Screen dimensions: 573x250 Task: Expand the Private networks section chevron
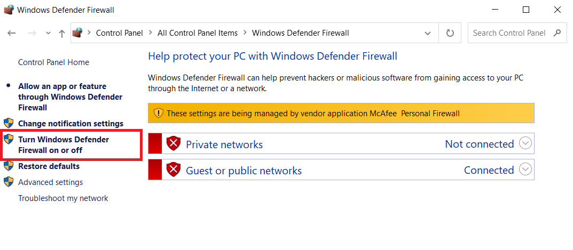tap(525, 143)
